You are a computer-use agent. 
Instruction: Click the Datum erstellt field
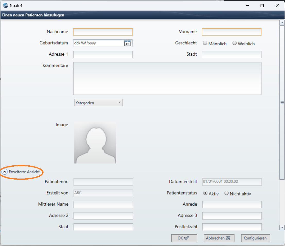[x=232, y=182]
